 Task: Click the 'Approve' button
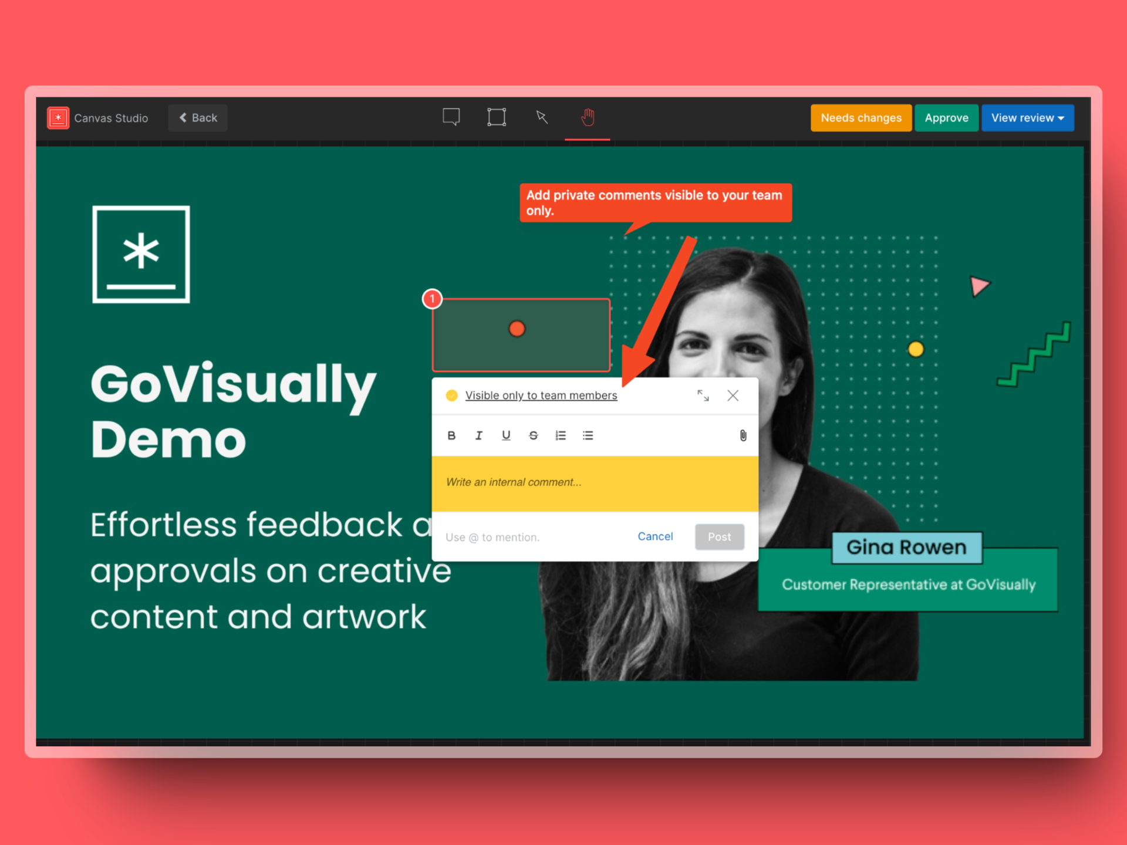click(x=946, y=117)
